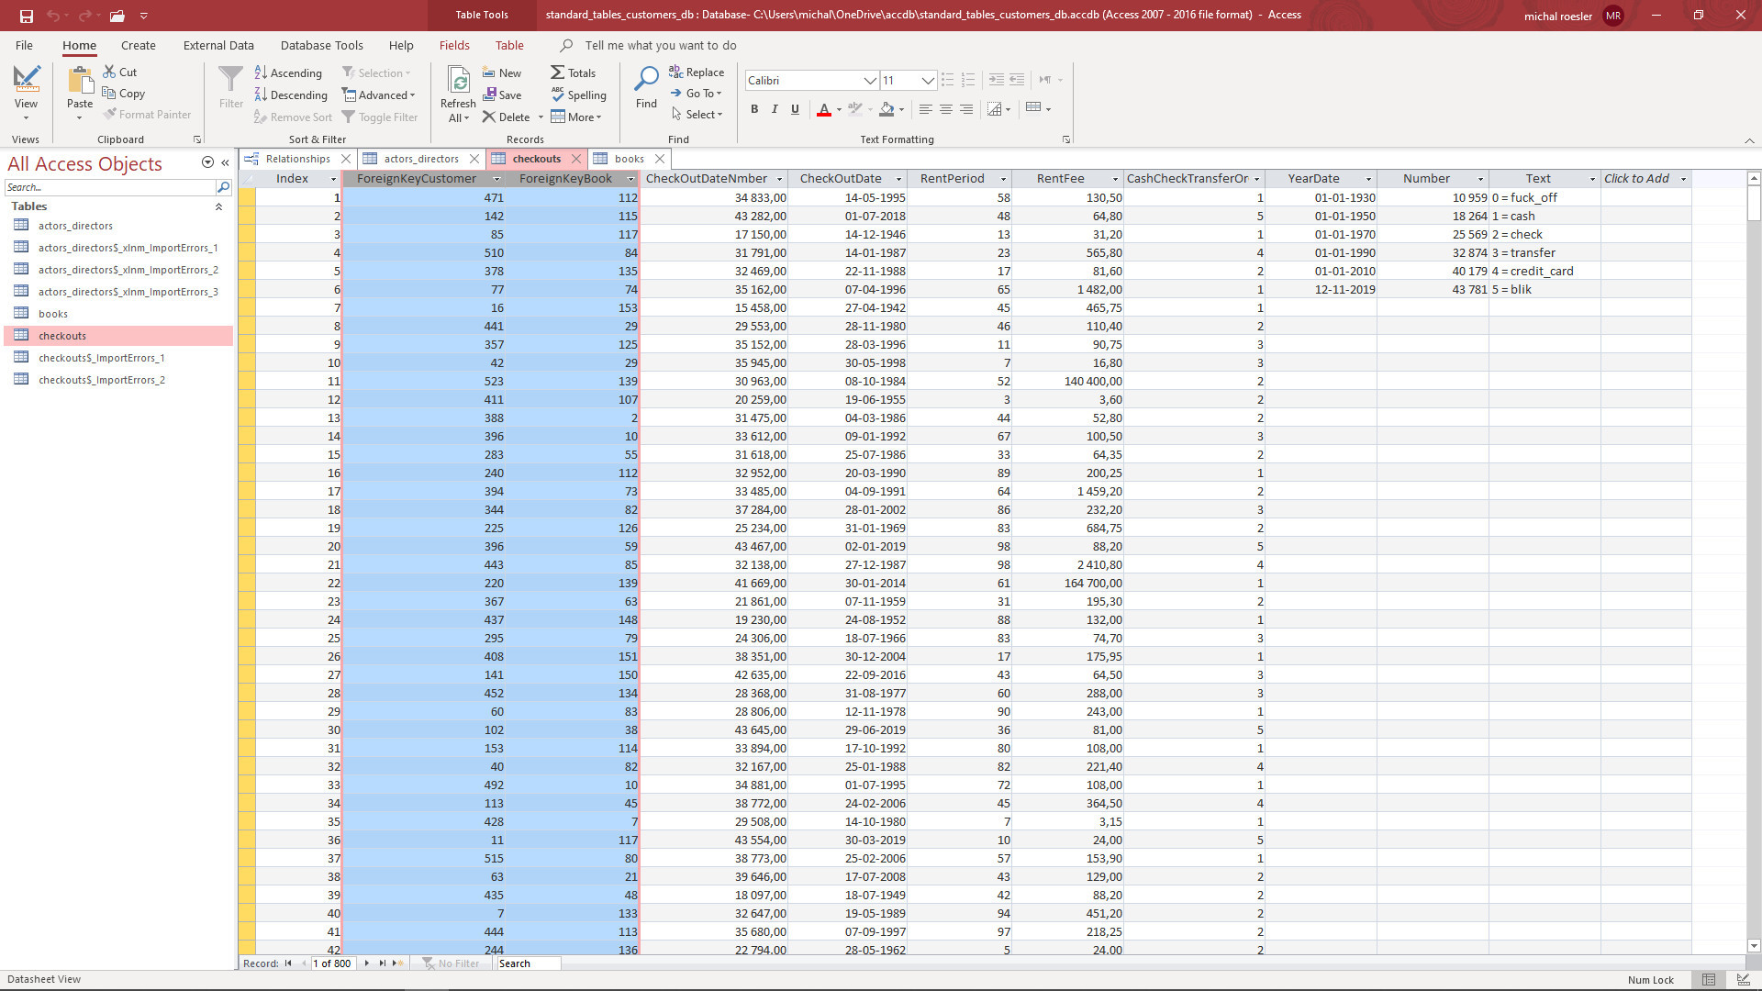Sort Descending

coord(291,95)
